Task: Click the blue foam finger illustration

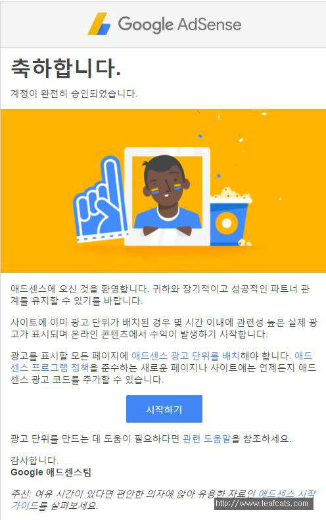Action: click(x=99, y=200)
